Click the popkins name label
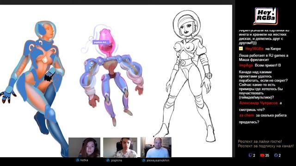The image size is (296, 166). click(117, 160)
